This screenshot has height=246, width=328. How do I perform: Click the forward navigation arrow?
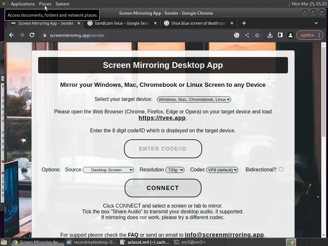coord(22,35)
